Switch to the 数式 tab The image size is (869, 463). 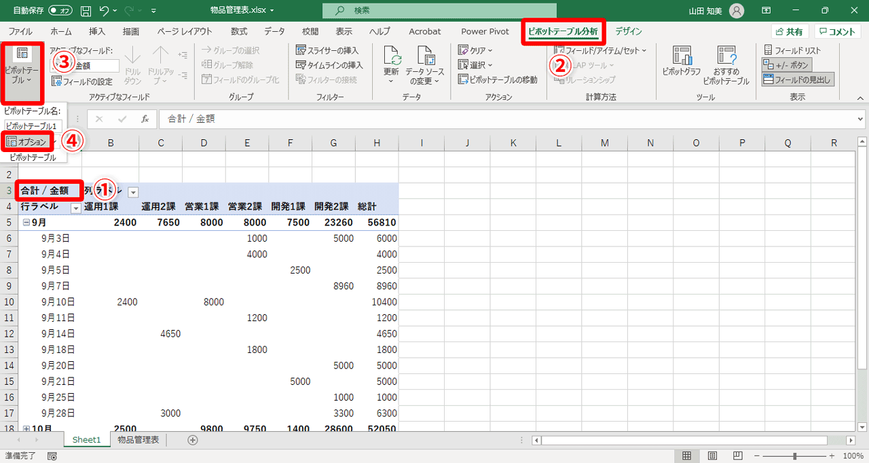pos(239,31)
